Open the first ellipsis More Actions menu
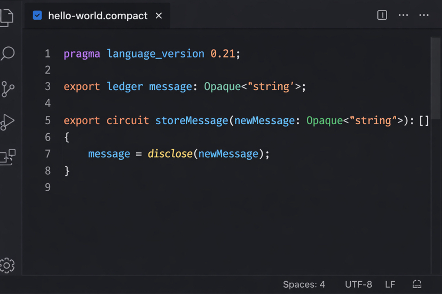Viewport: 442px width, 294px height. pos(404,15)
